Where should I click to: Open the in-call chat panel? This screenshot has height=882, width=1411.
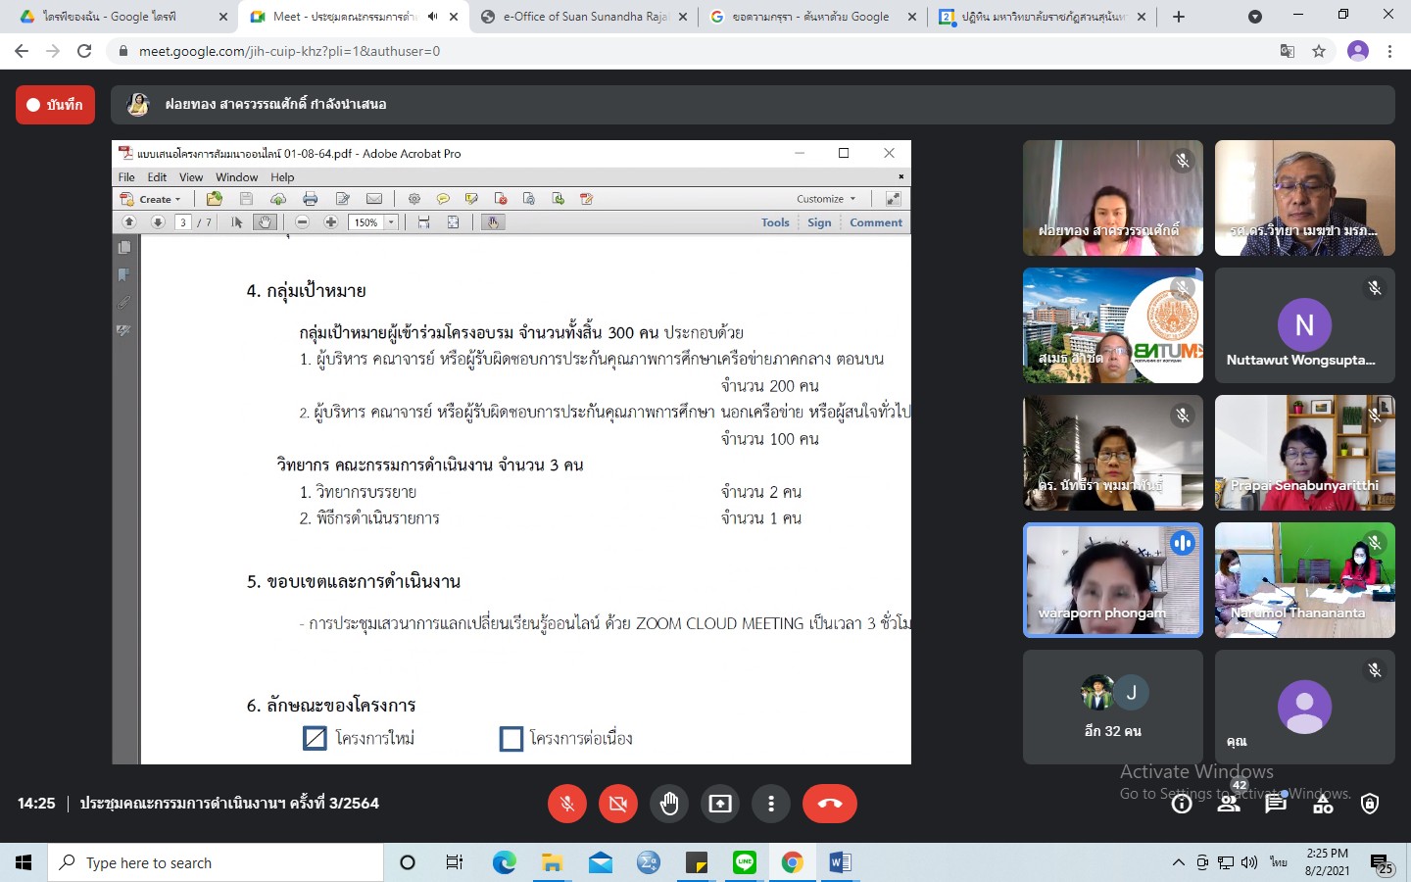pos(1276,804)
